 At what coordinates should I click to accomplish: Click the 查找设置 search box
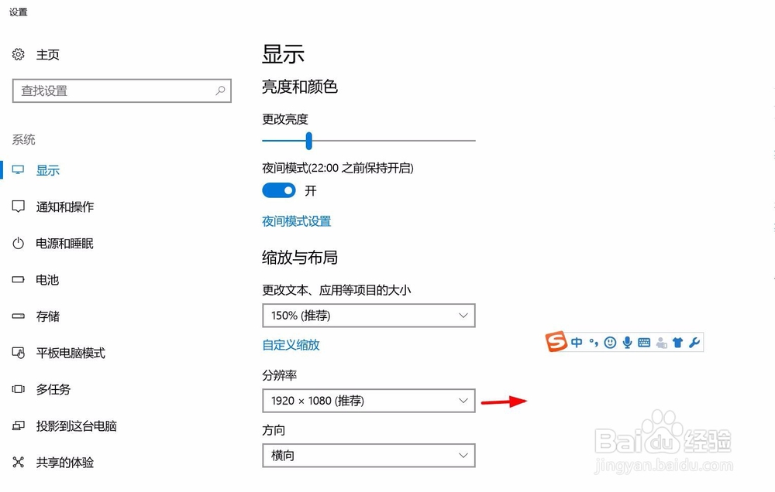(121, 91)
